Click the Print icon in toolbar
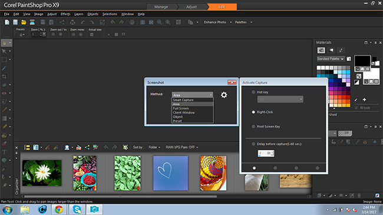 click(x=72, y=22)
